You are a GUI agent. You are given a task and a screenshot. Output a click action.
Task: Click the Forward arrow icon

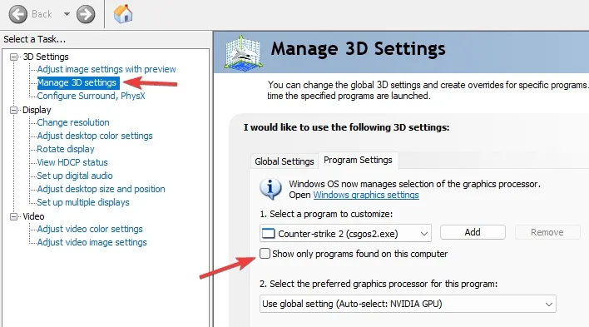(x=86, y=14)
